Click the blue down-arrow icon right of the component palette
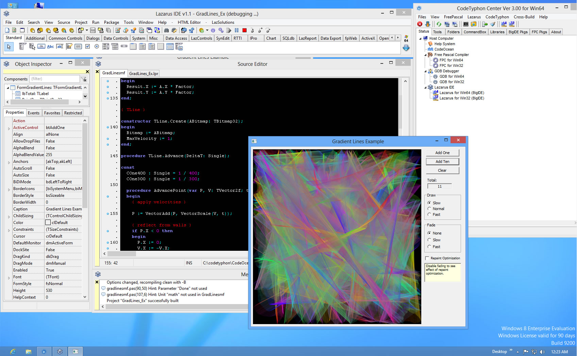The height and width of the screenshot is (356, 577). tap(406, 48)
